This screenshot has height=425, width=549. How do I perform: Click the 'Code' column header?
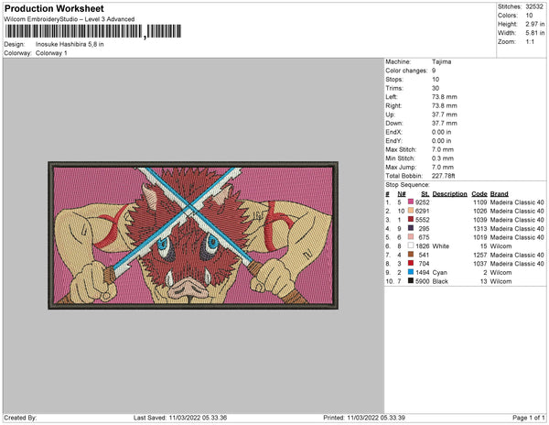[479, 194]
